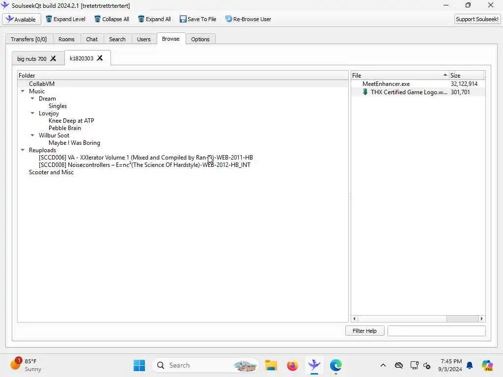Open the Transfers [0/0] tab
This screenshot has width=503, height=377.
(28, 39)
